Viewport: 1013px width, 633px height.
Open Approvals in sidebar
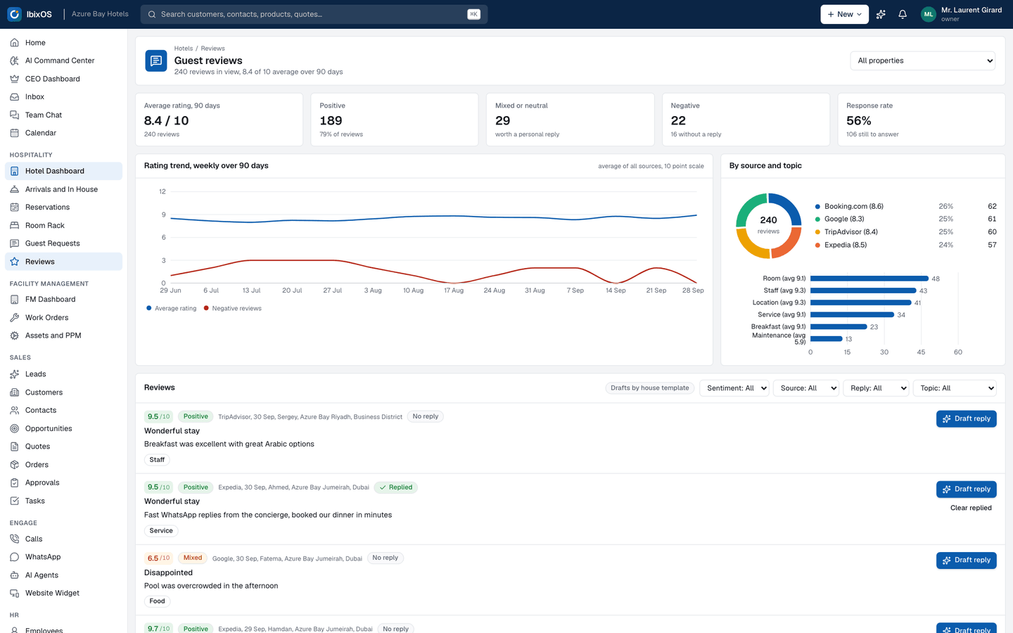click(63, 482)
